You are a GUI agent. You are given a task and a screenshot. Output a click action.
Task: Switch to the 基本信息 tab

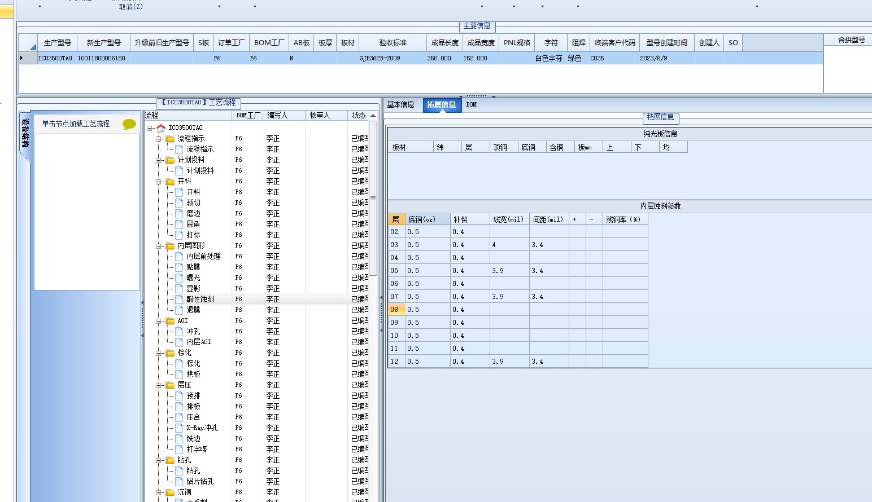pos(400,105)
